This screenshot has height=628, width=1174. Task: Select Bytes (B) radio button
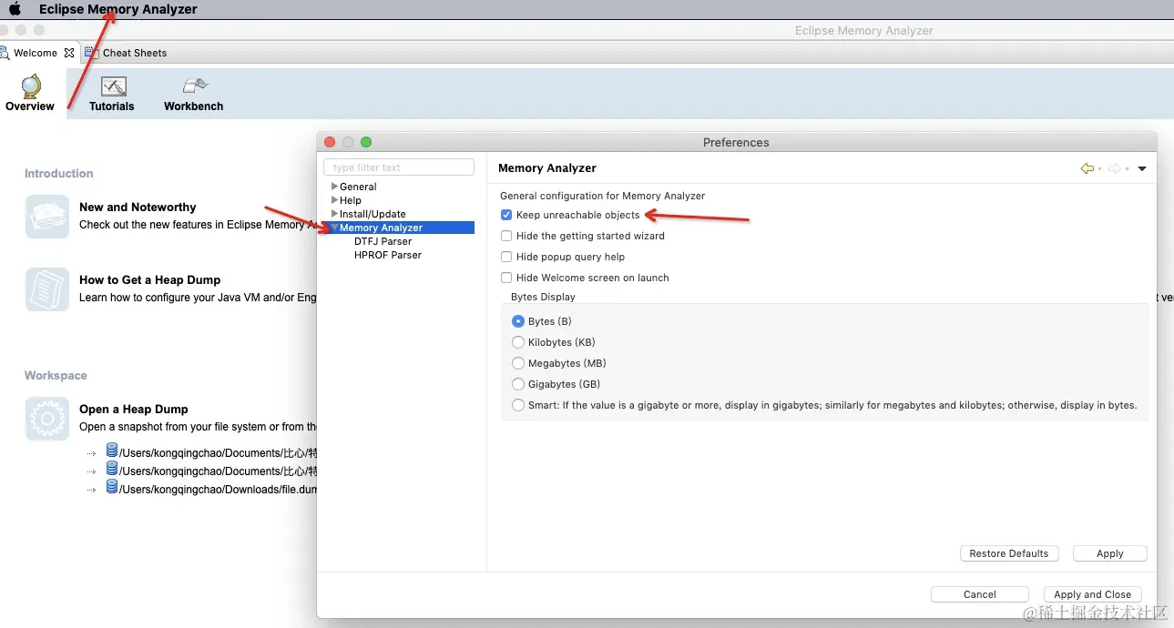coord(518,321)
